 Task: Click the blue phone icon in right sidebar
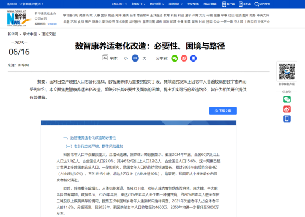click(287, 119)
